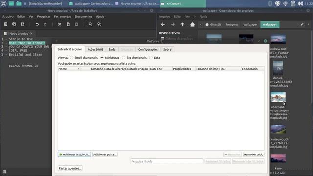Image resolution: width=313 pixels, height=176 pixels.
Task: Click the shield icon in the system tray
Action: pyautogui.click(x=277, y=3)
